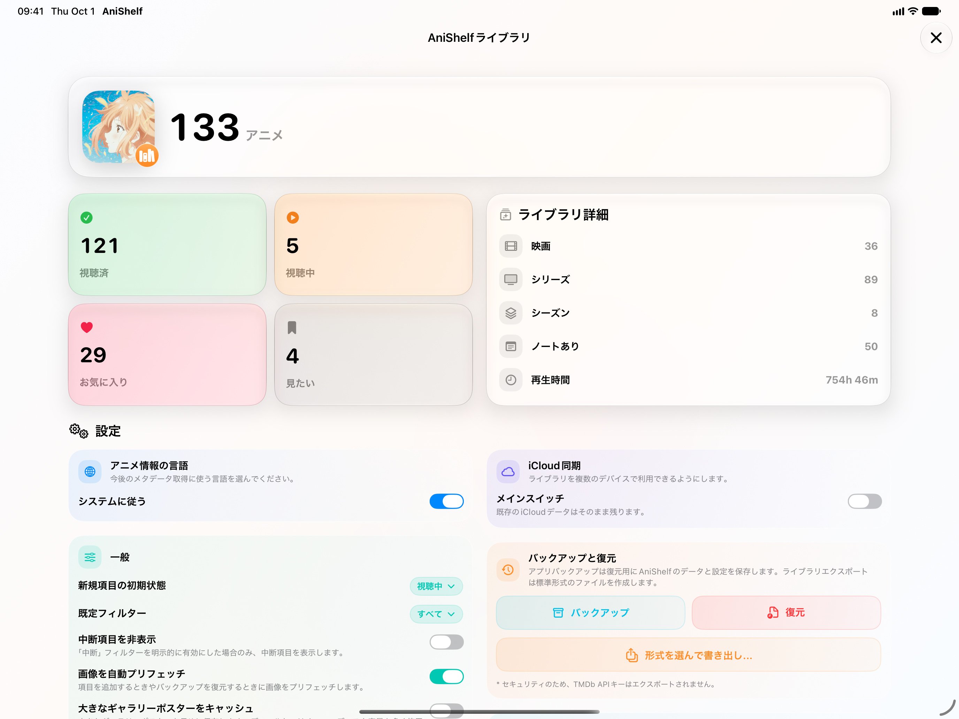The height and width of the screenshot is (719, 959).
Task: Click orange play icon on 視聴中 card
Action: pyautogui.click(x=293, y=218)
